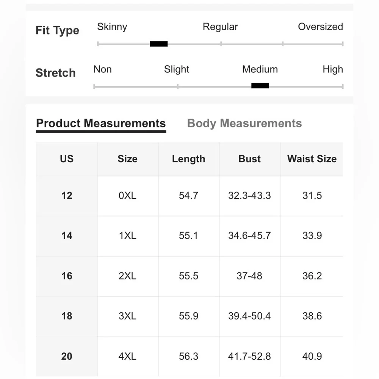
Task: Click the Skinny fit label
Action: (x=112, y=27)
